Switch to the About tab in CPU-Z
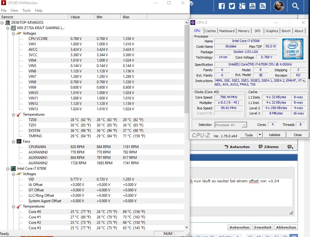 point(299,31)
